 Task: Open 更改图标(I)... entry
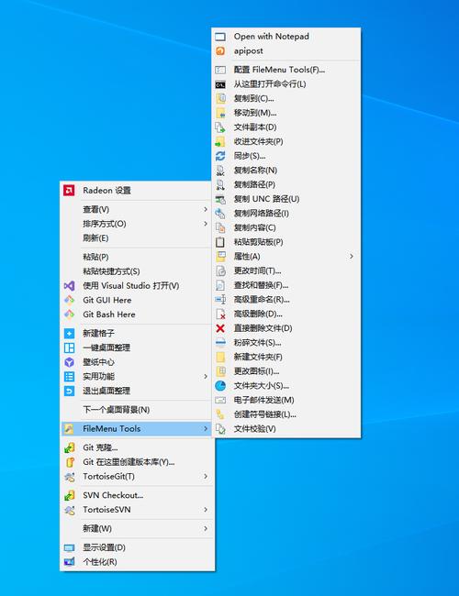coord(285,371)
